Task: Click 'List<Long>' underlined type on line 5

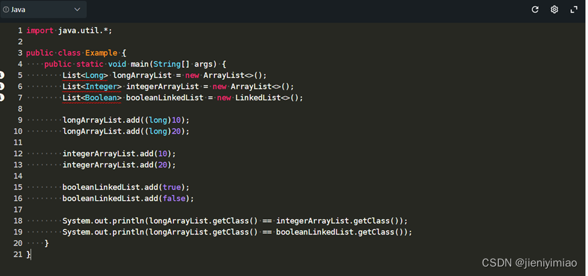Action: tap(85, 75)
